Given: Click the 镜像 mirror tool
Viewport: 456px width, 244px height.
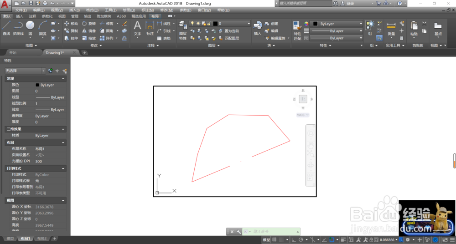Looking at the screenshot, I should tap(89, 31).
